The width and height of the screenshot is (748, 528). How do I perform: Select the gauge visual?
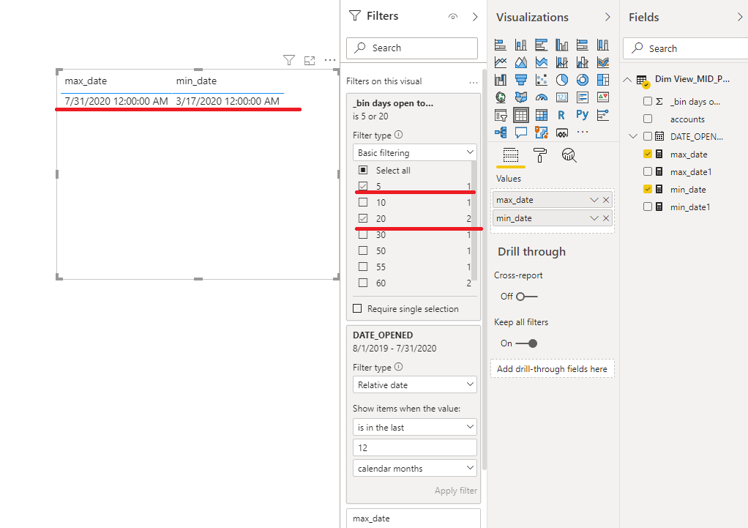click(542, 97)
